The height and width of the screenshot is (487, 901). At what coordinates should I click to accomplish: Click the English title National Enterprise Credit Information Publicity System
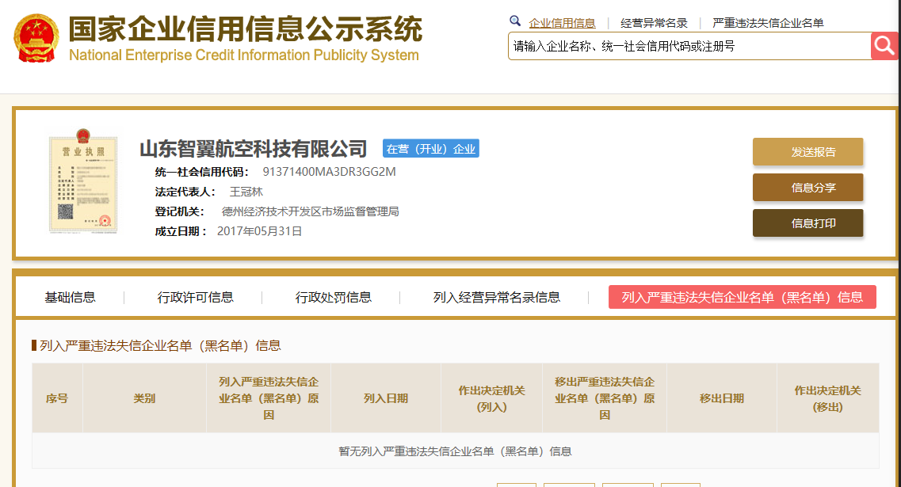coord(243,55)
